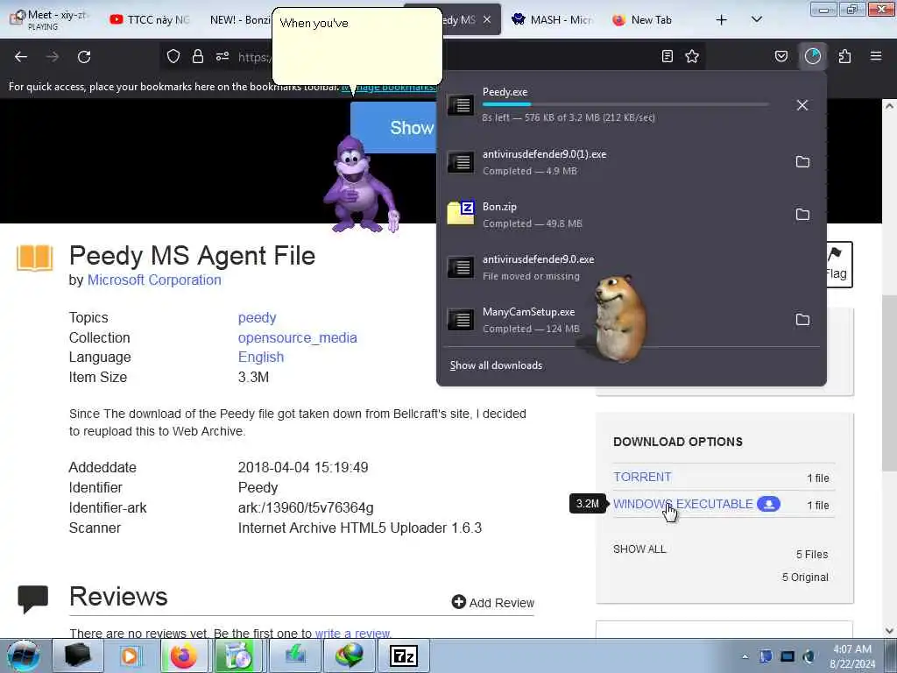897x673 pixels.
Task: Open the site permissions icon in address bar
Action: (x=222, y=56)
